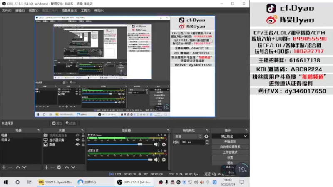
Task: Mute the 麦克风/Aux channel
Action: coord(157,144)
